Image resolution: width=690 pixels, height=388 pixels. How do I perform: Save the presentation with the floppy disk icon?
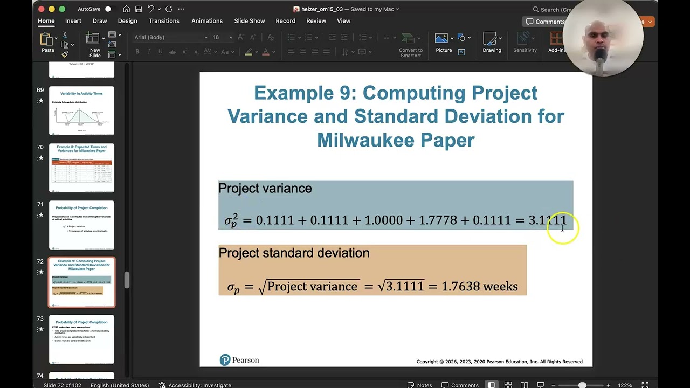139,9
